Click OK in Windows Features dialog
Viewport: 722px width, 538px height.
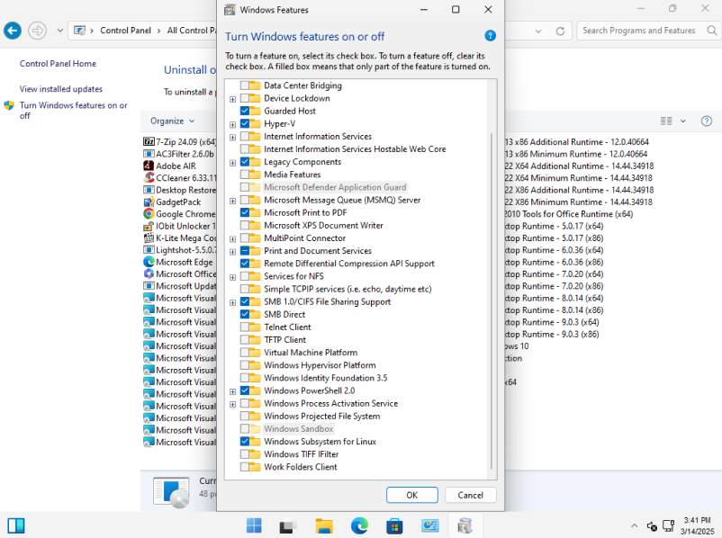[x=412, y=495]
